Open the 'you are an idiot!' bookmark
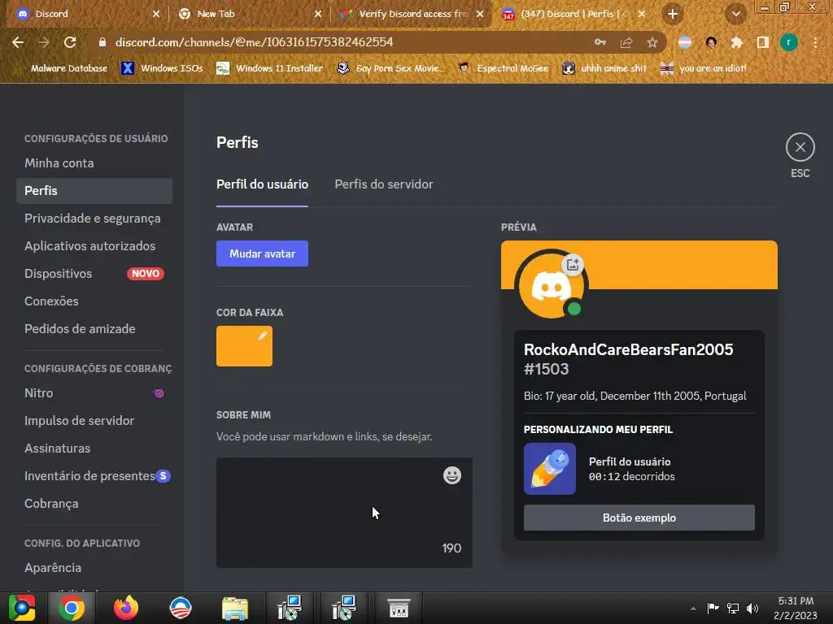The width and height of the screenshot is (833, 624). [704, 68]
